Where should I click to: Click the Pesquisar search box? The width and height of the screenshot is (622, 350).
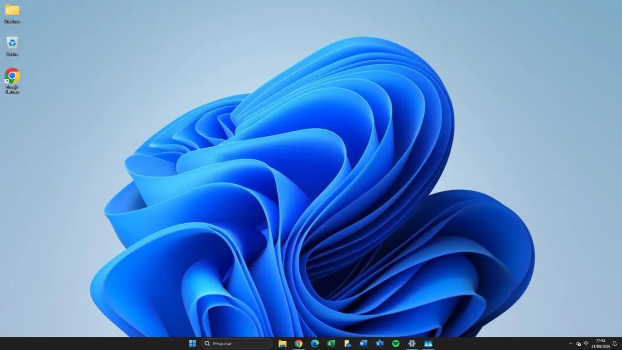pyautogui.click(x=237, y=344)
